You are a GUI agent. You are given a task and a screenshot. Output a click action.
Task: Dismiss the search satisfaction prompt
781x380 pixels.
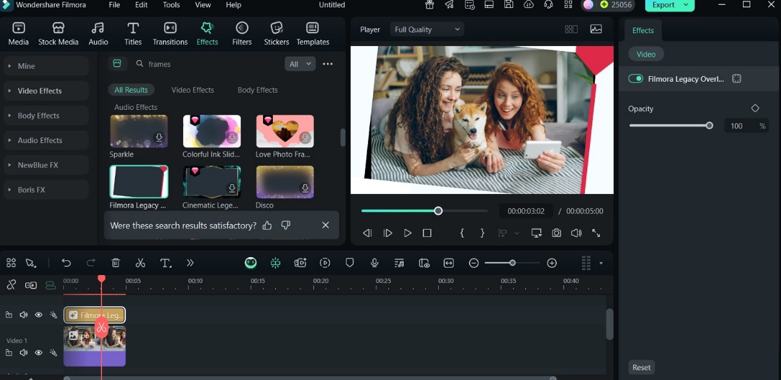coord(326,225)
